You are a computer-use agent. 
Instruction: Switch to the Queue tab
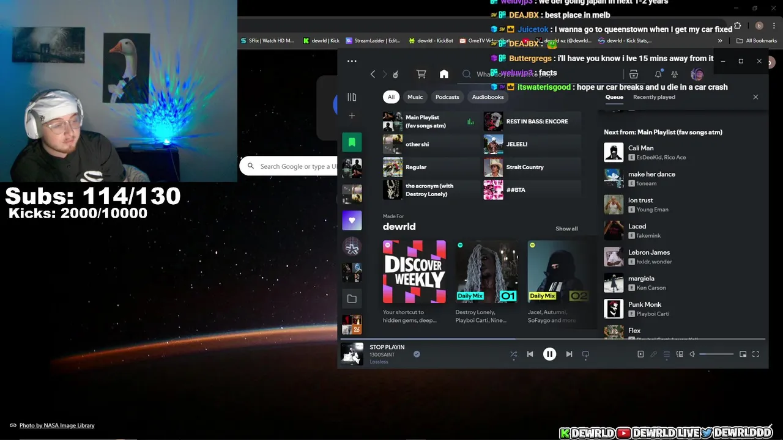(614, 97)
